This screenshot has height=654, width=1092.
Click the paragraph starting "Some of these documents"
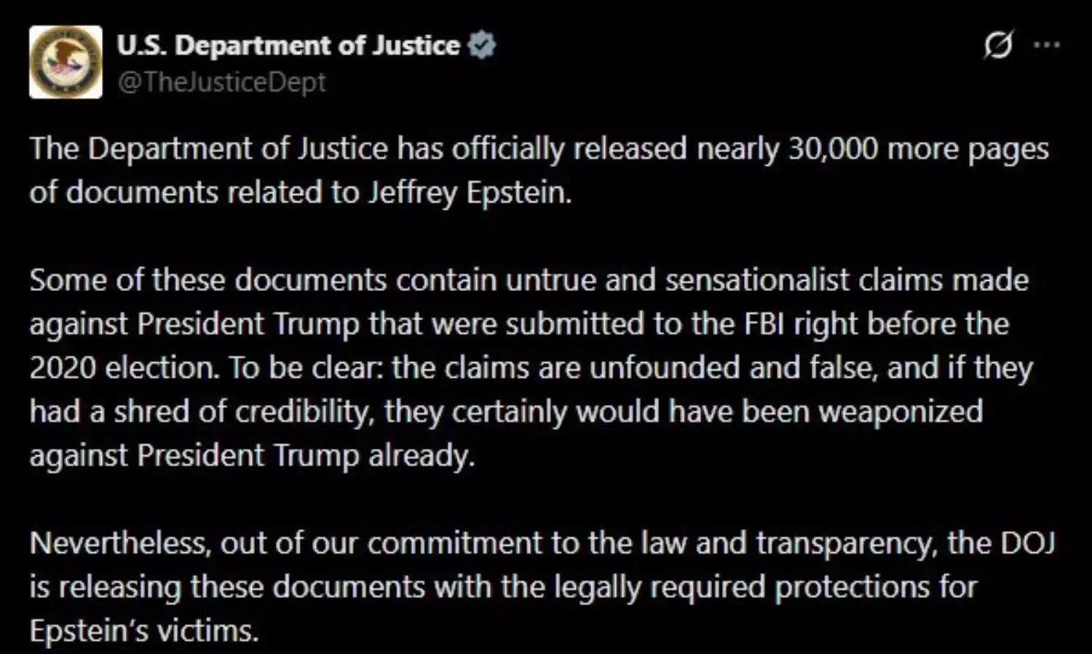point(530,367)
